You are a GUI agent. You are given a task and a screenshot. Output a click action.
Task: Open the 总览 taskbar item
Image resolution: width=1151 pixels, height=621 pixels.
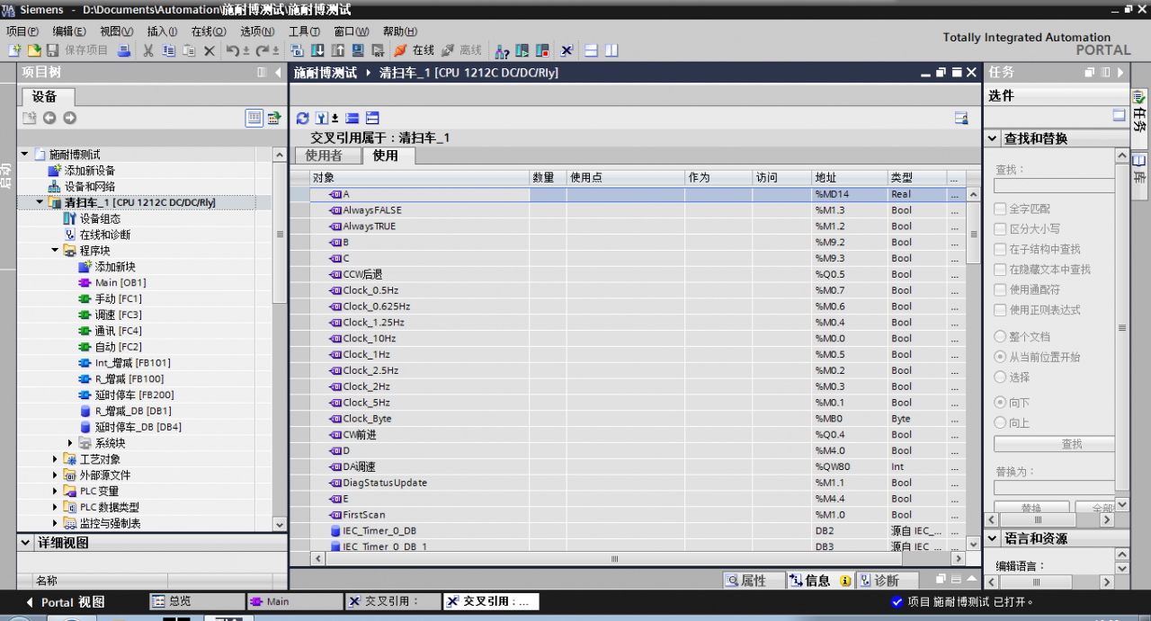click(197, 601)
